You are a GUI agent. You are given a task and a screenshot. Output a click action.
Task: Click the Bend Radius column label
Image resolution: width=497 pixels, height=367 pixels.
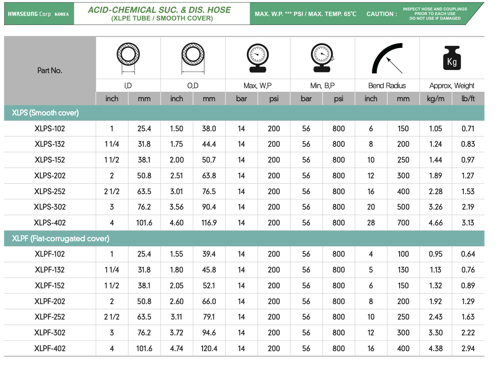(x=387, y=86)
